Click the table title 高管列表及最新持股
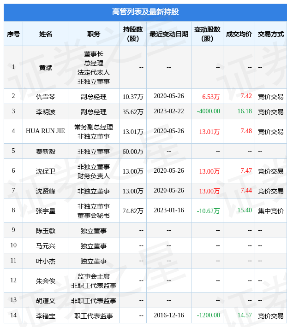This screenshot has width=287, height=327. [x=145, y=12]
